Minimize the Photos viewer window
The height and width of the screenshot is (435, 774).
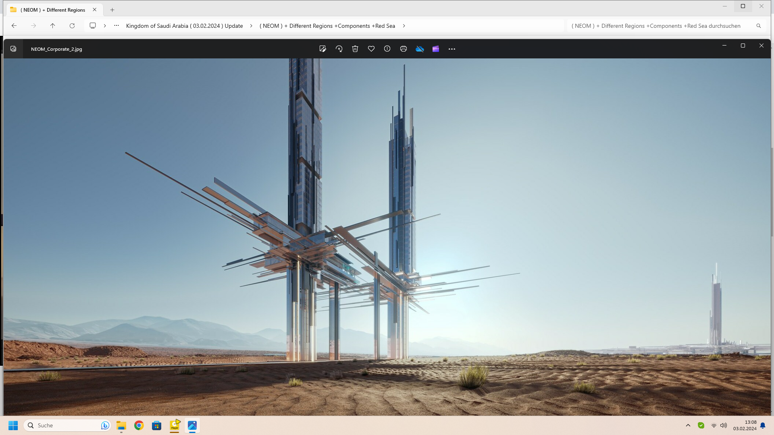tap(724, 46)
